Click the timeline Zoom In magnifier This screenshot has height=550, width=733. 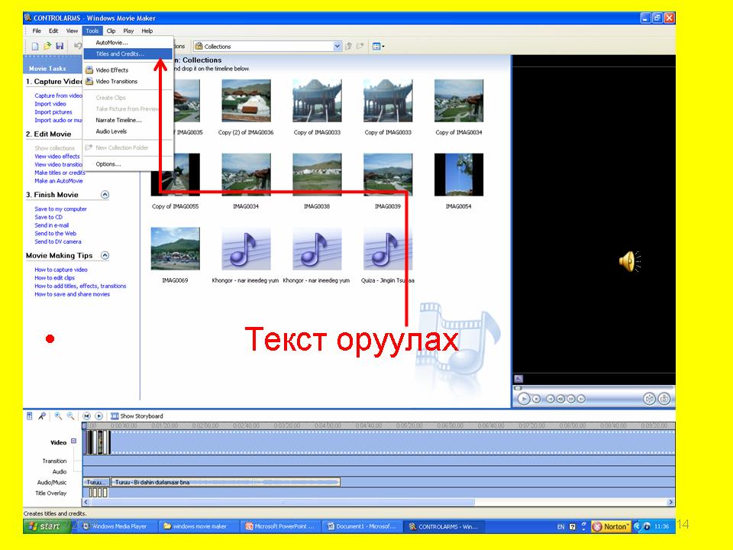(58, 416)
